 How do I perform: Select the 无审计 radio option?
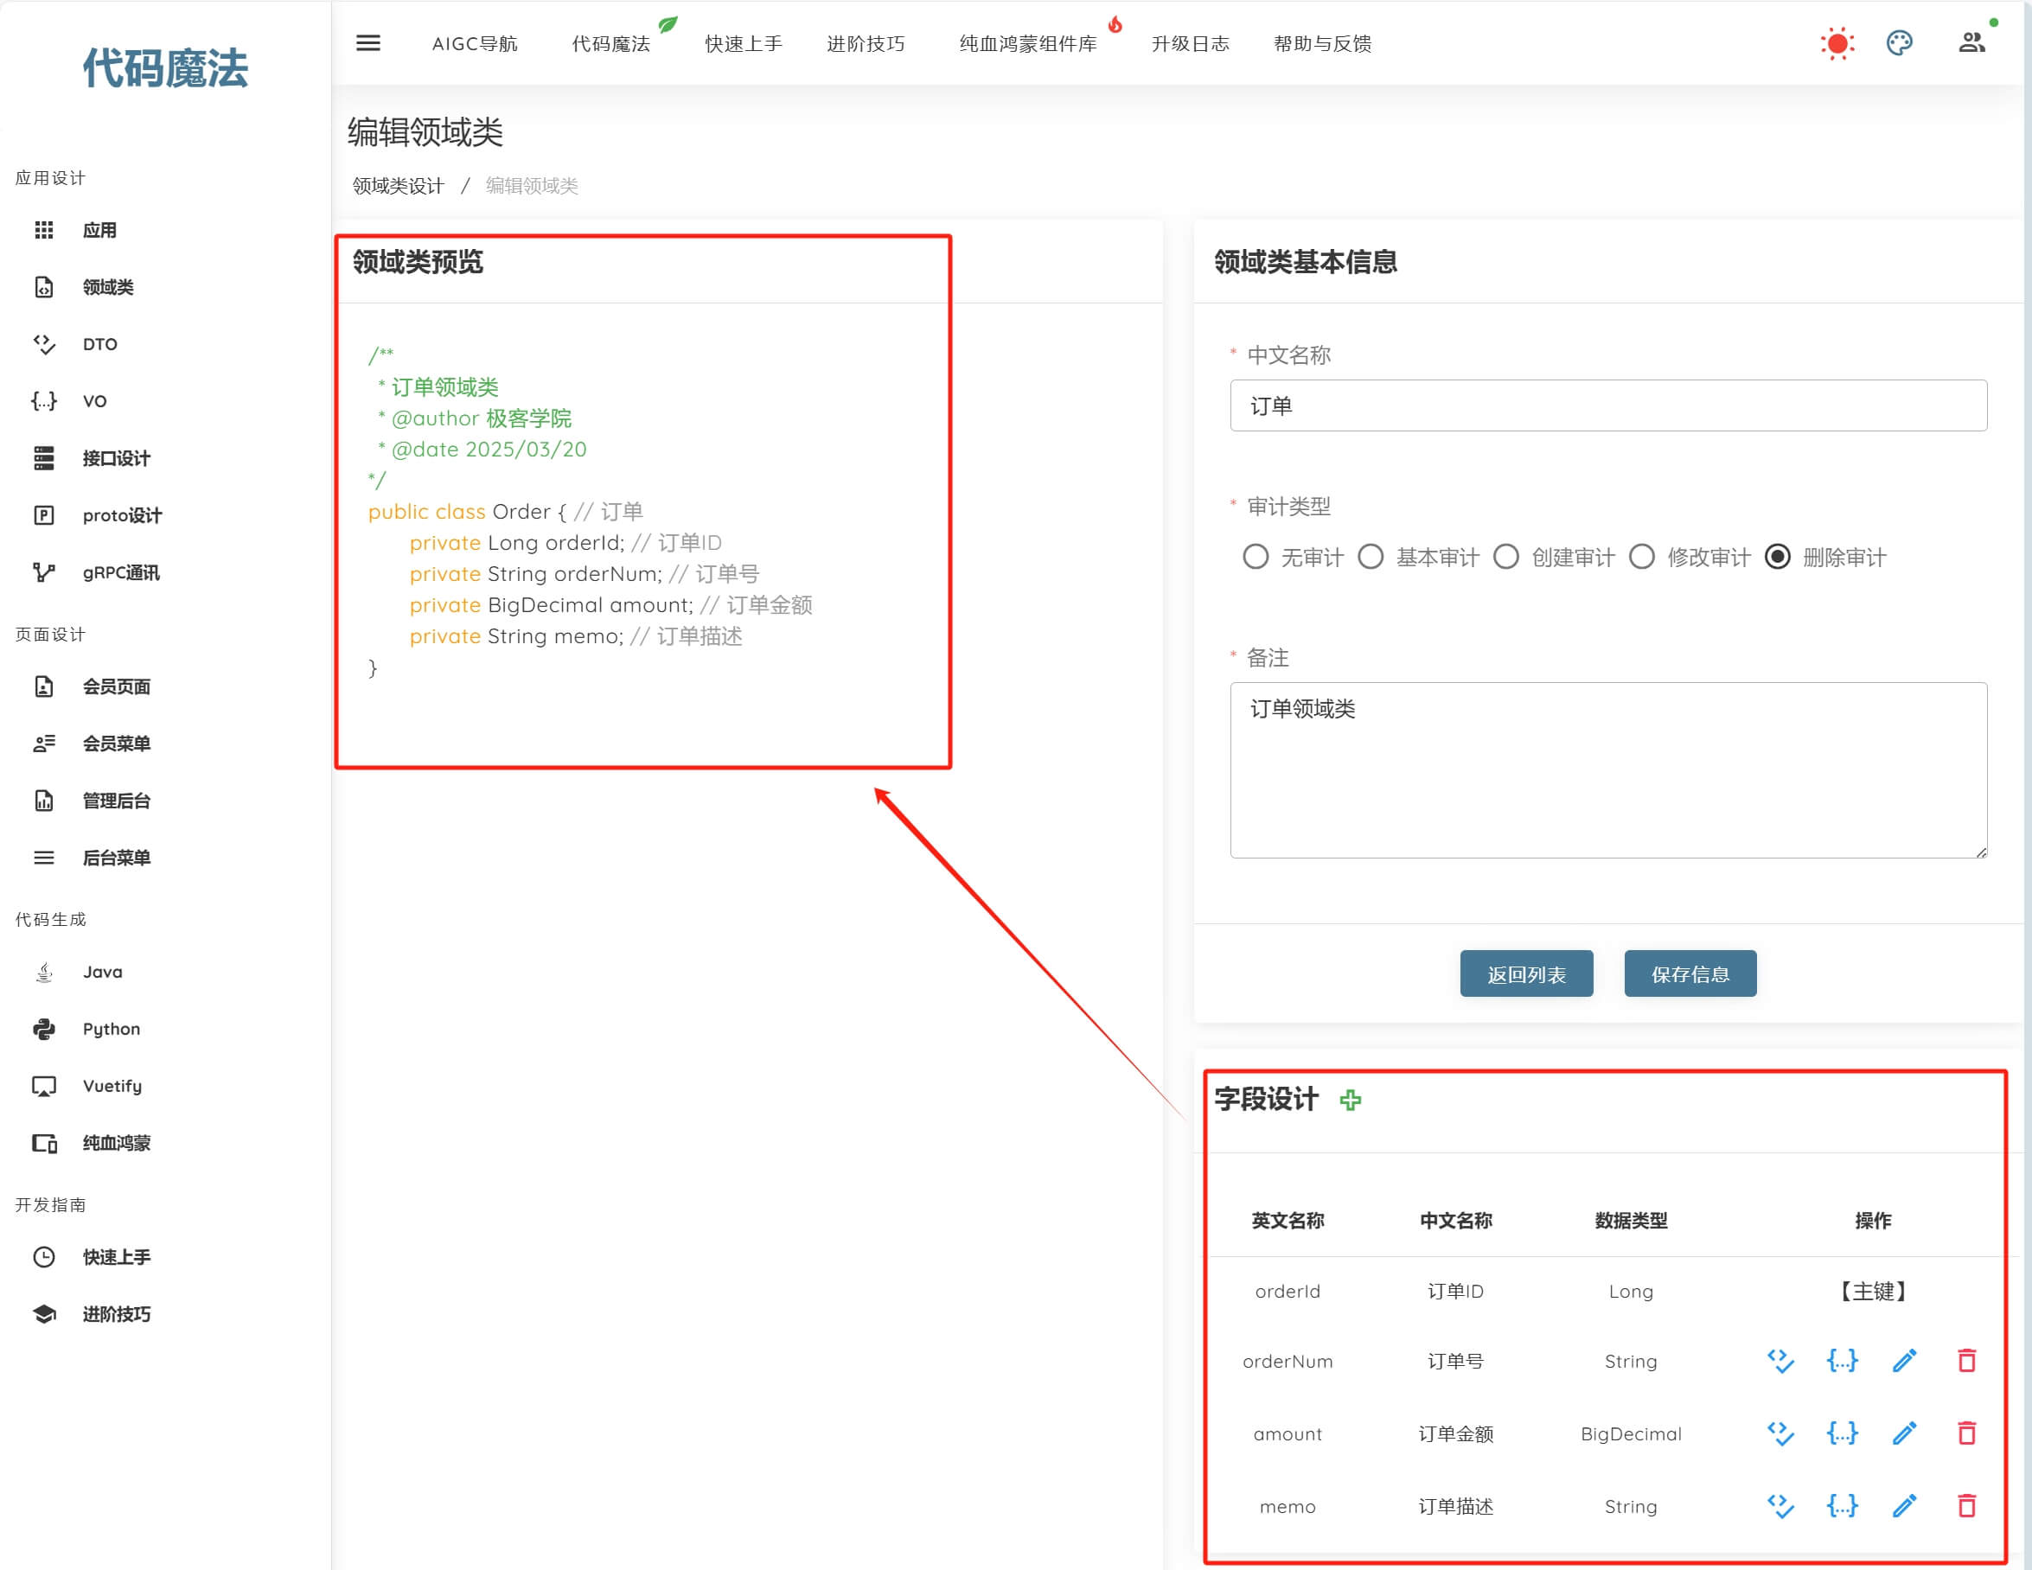point(1256,557)
